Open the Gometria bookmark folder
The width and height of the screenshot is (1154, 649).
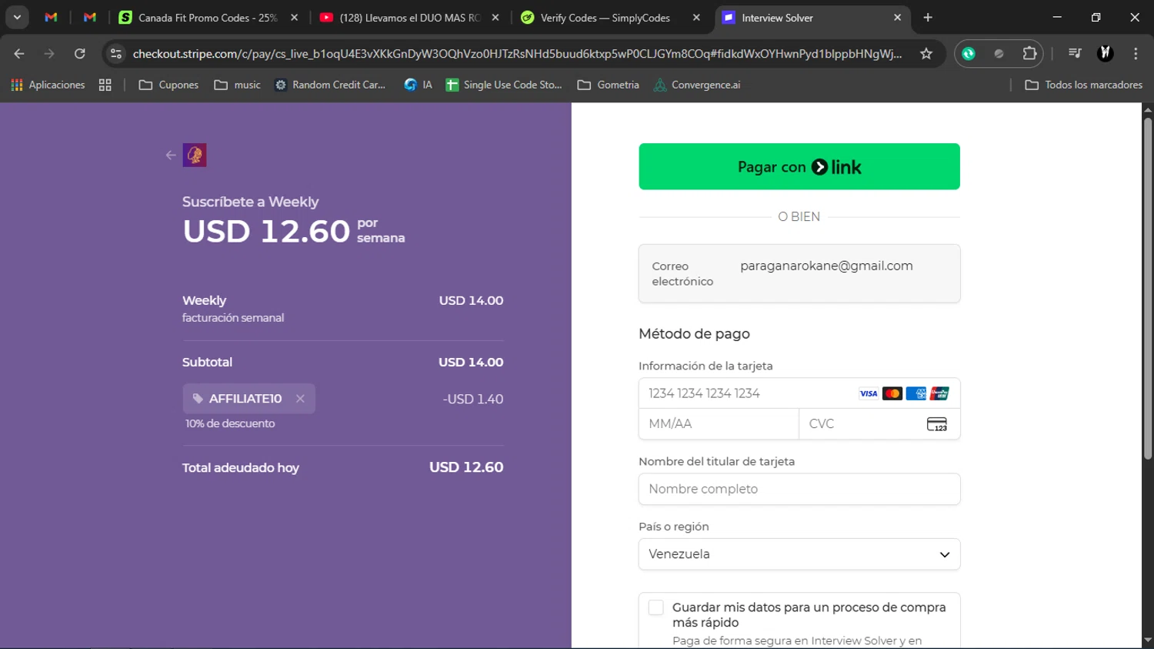click(609, 85)
